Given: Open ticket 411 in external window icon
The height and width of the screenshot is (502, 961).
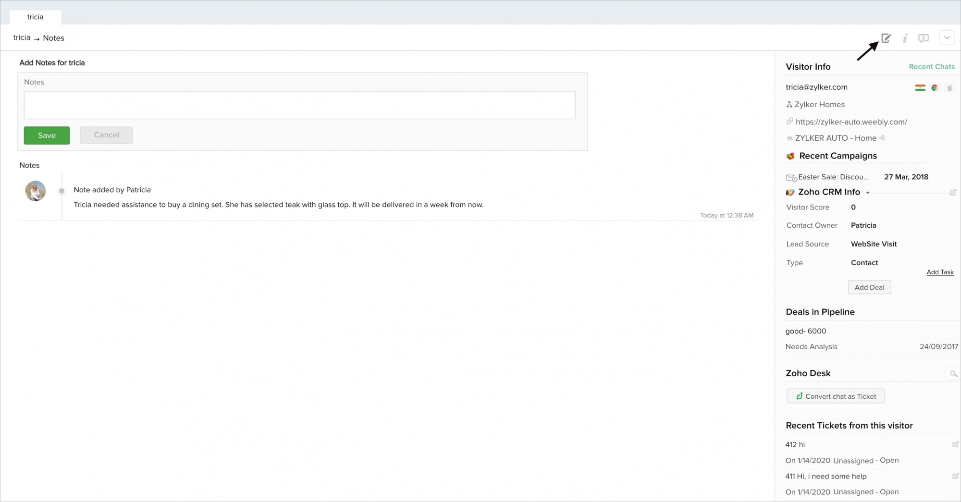Looking at the screenshot, I should (955, 476).
